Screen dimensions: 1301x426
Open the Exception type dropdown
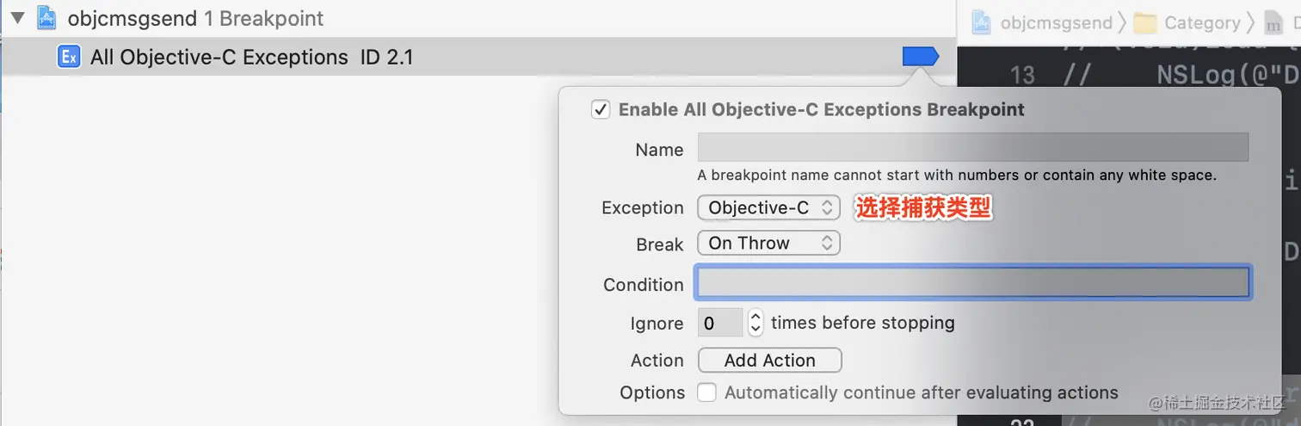pyautogui.click(x=768, y=207)
